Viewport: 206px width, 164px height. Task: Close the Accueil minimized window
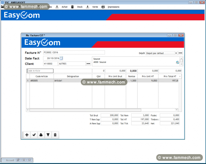coord(29,160)
